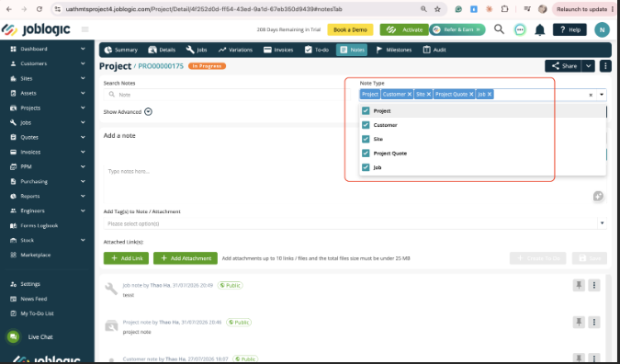
Task: Switch to the Summary tab
Action: (120, 50)
